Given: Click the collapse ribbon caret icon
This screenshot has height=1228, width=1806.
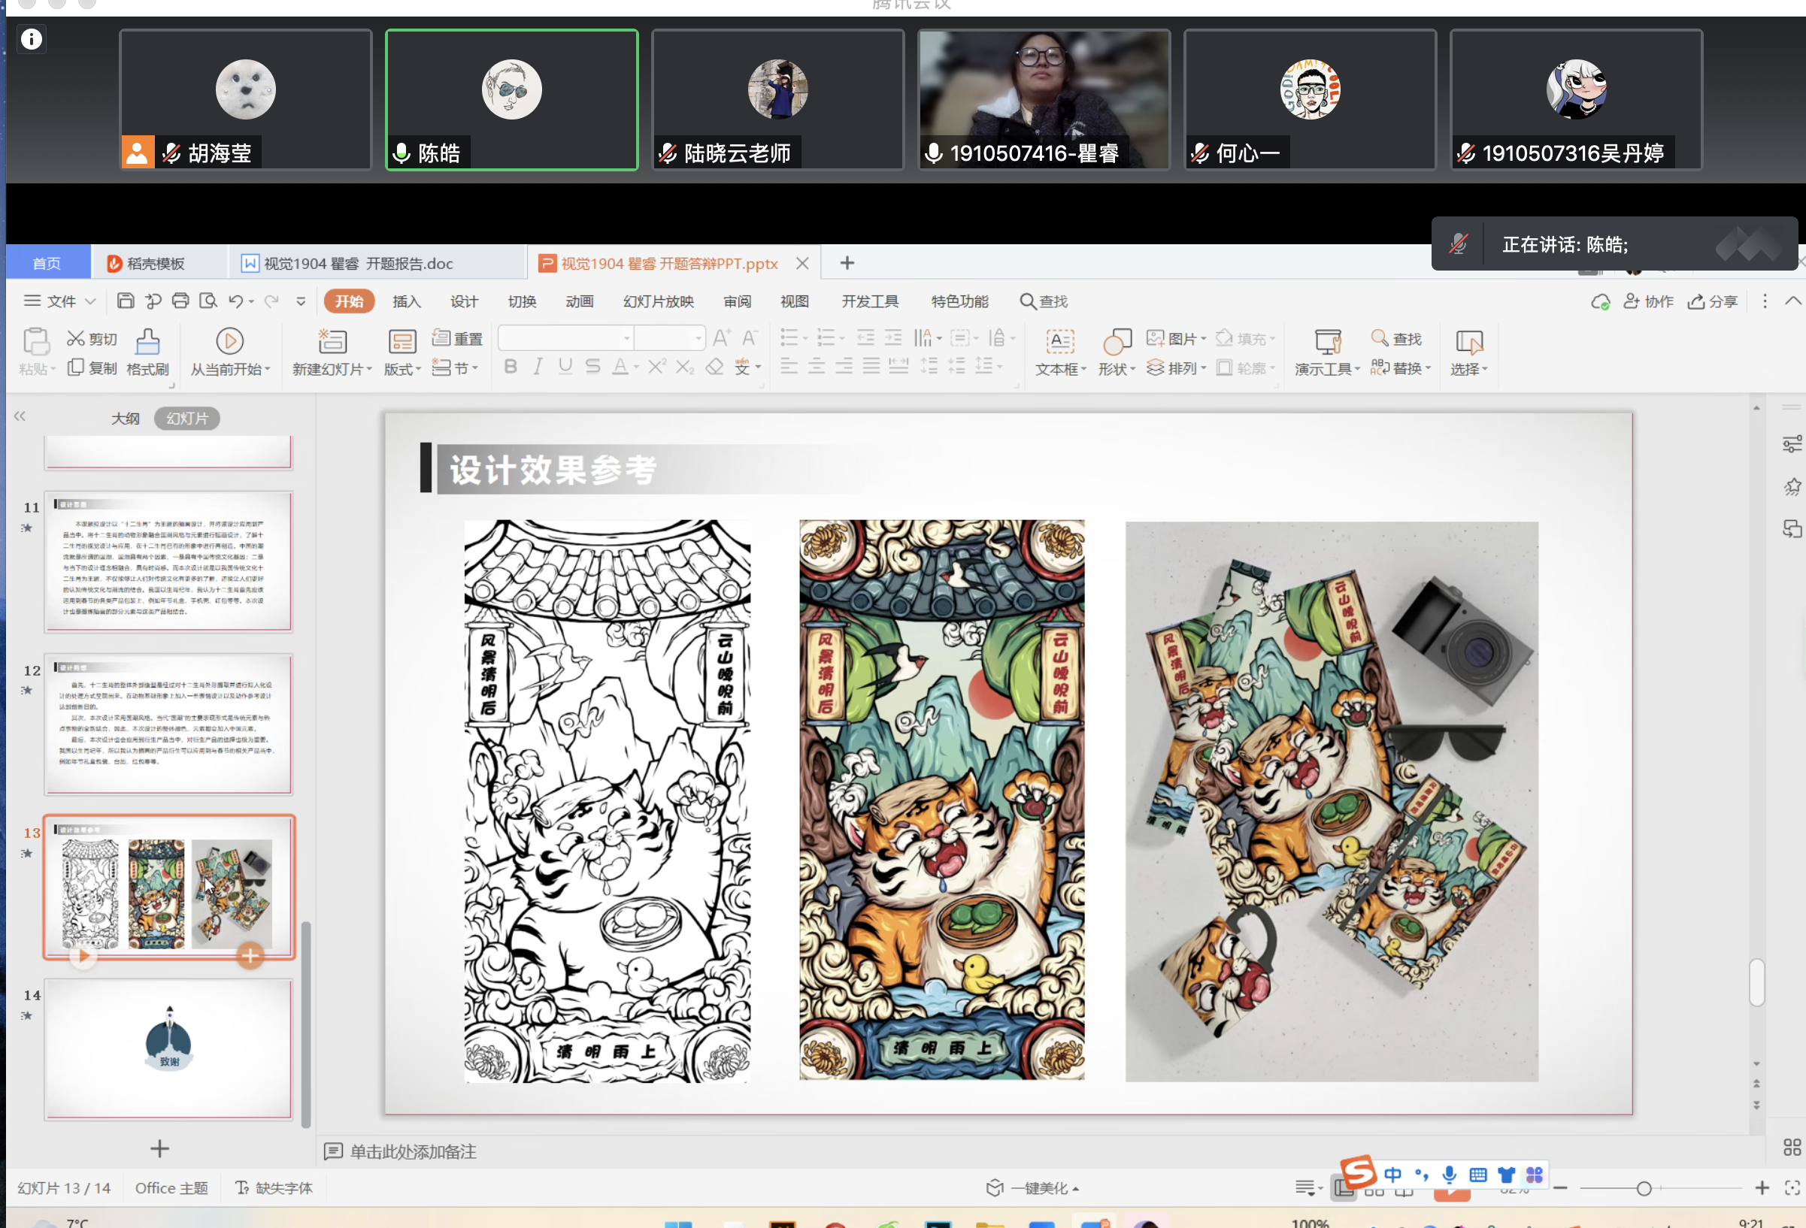Looking at the screenshot, I should point(1792,301).
